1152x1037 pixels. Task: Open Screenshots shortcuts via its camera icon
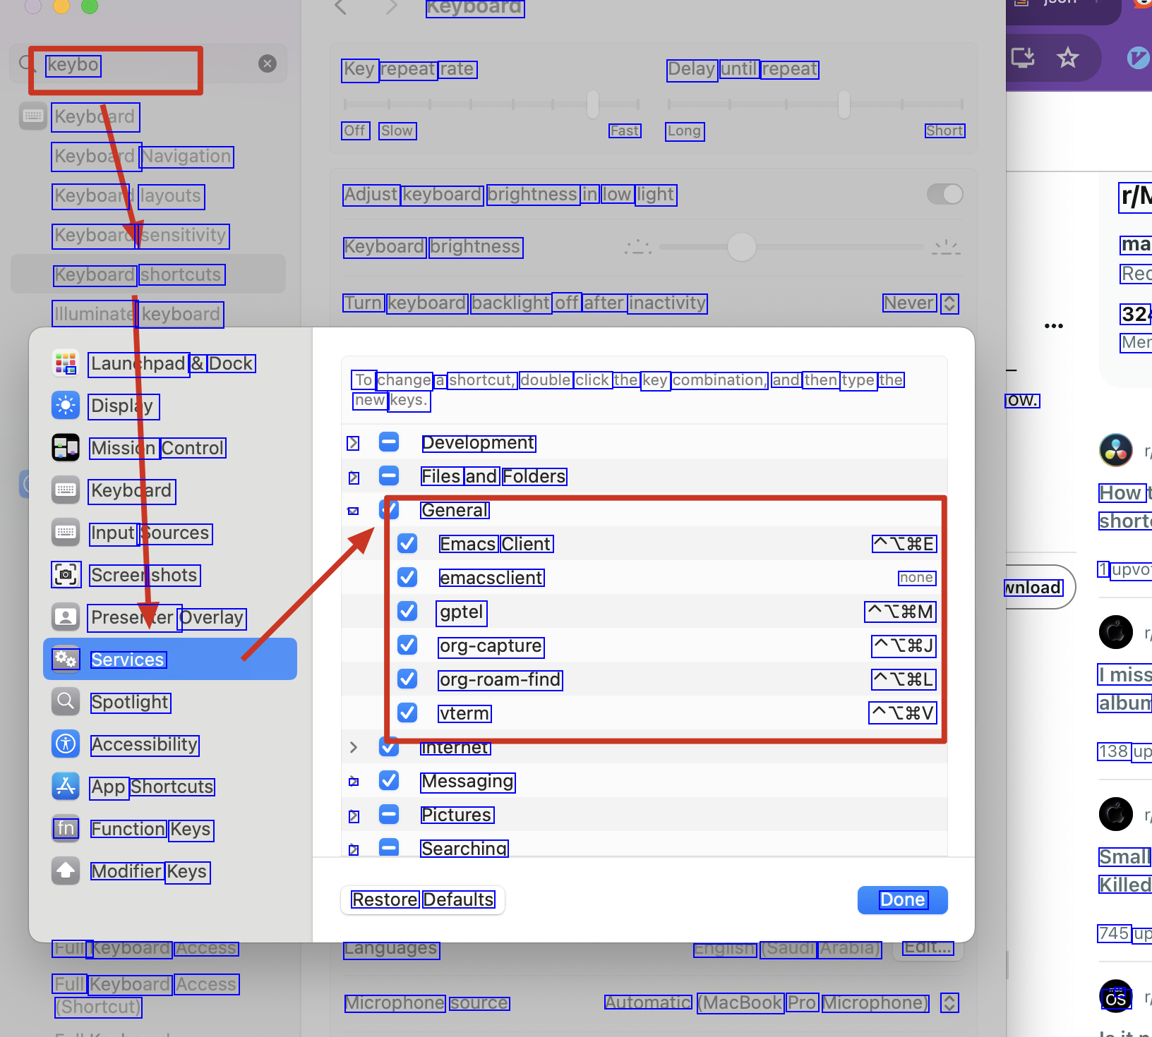coord(66,575)
